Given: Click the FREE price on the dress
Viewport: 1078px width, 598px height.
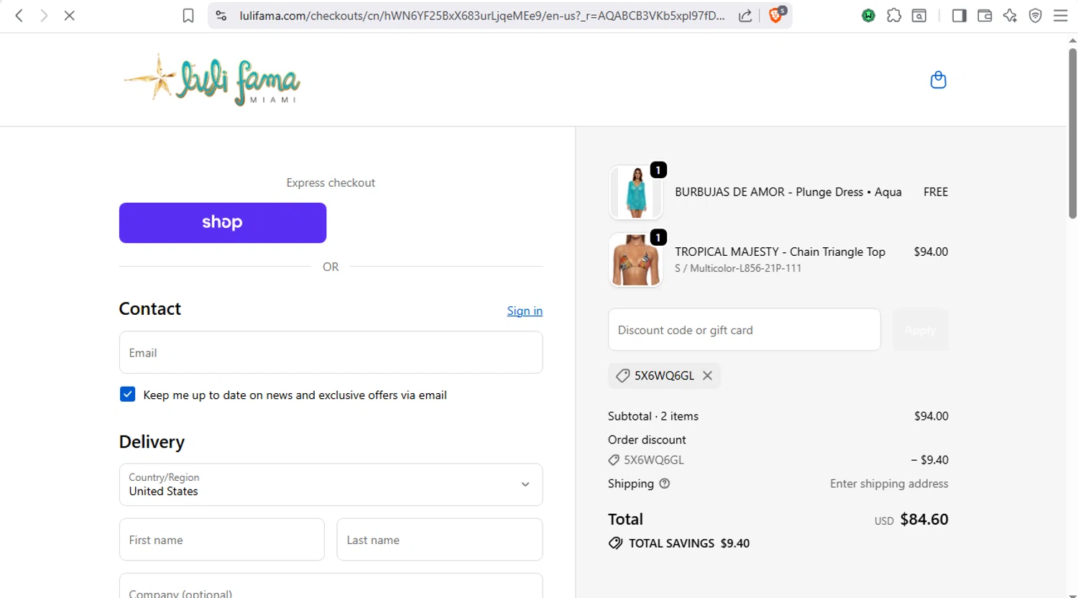Looking at the screenshot, I should [x=936, y=192].
